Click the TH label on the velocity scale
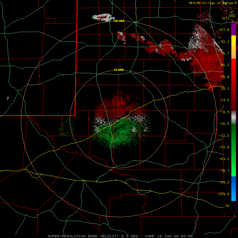The image size is (238, 238). coord(227,206)
